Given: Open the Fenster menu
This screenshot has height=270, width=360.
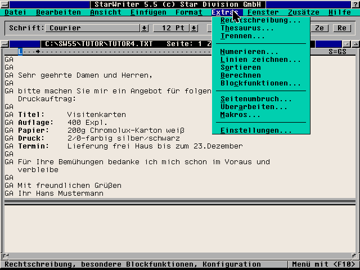Looking at the screenshot, I should [x=263, y=12].
